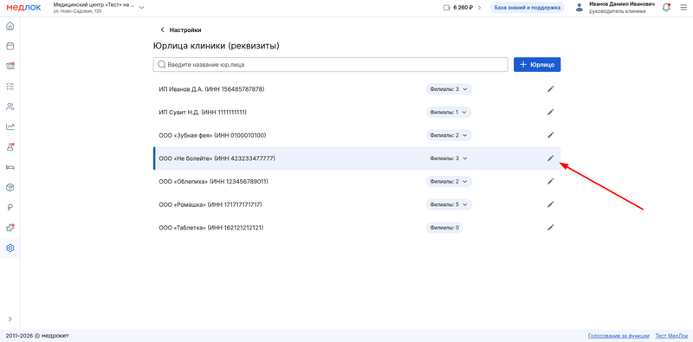Open the hamburger menu at top right
Viewport: 693px width, 342px height.
683,8
